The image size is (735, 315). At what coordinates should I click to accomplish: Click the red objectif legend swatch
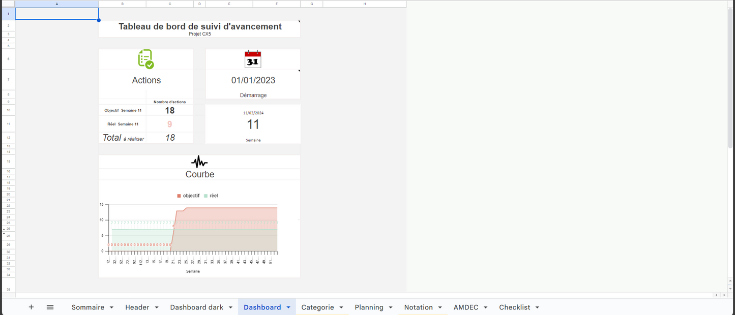point(179,196)
